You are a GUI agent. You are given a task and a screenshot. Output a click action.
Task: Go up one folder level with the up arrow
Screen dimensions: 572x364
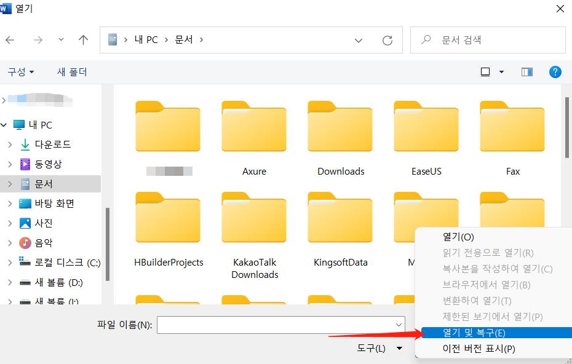click(x=83, y=39)
